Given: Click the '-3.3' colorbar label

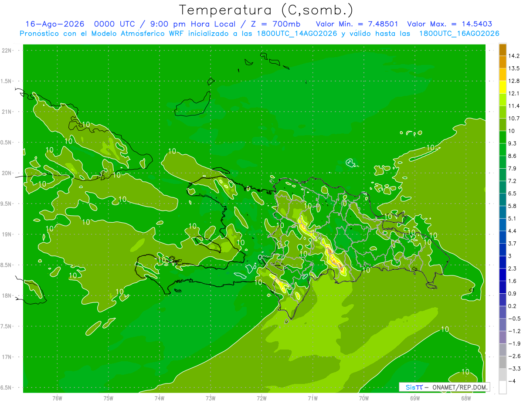Looking at the screenshot, I should (x=514, y=369).
